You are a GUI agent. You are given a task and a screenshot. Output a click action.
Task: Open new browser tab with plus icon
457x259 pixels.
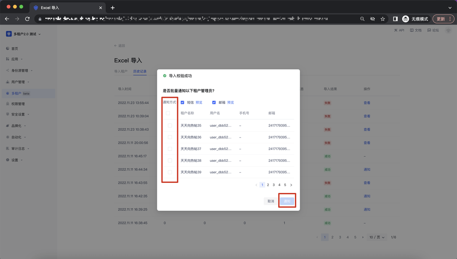112,8
